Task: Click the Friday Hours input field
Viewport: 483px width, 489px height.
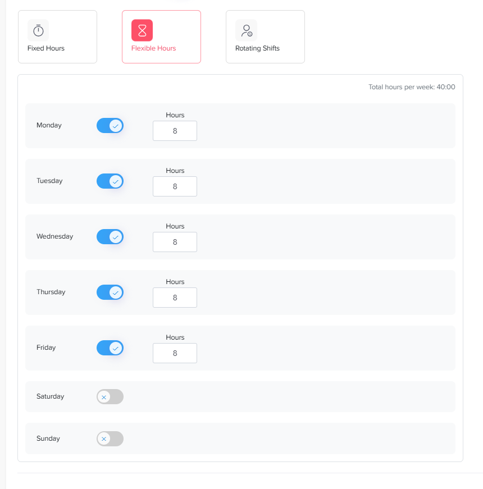Action: point(175,353)
